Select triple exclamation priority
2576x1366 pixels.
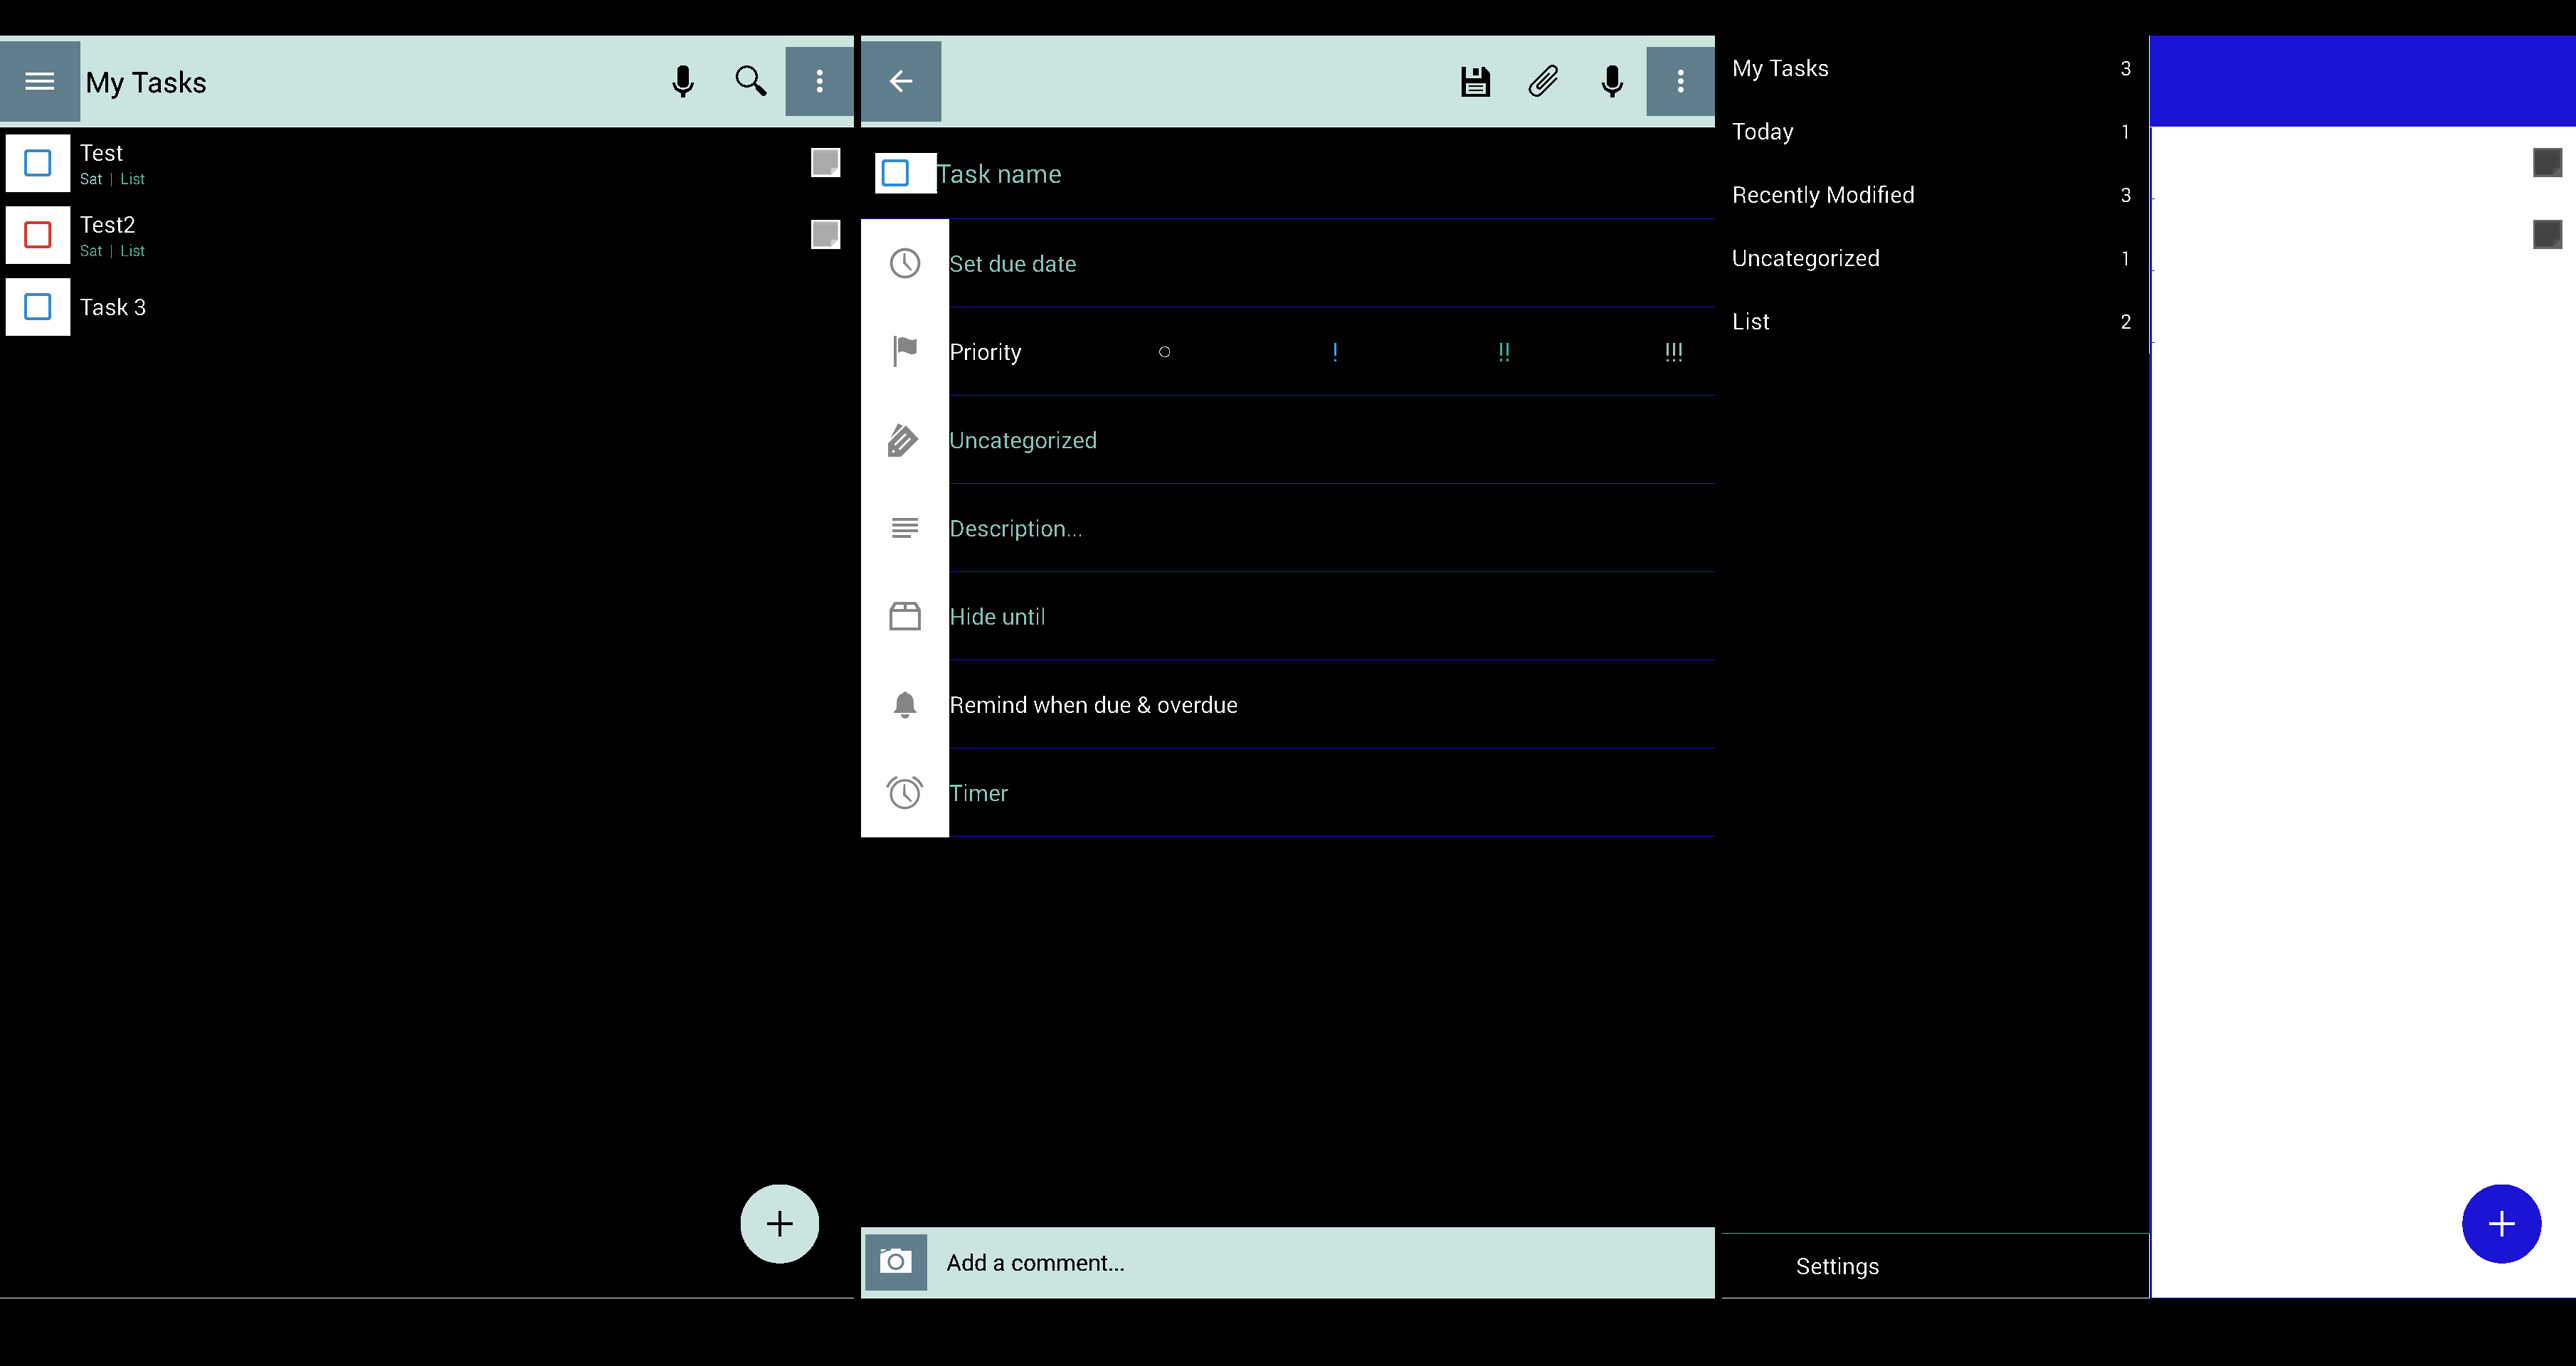coord(1674,352)
